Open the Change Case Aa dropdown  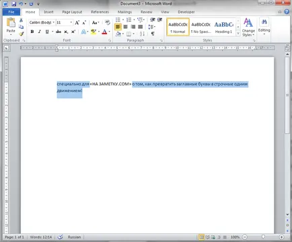click(96, 23)
